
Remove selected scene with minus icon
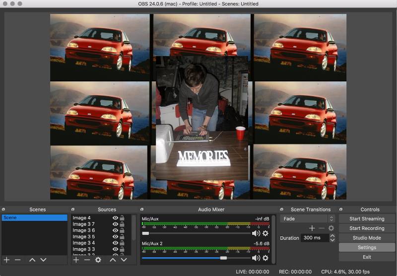17,260
